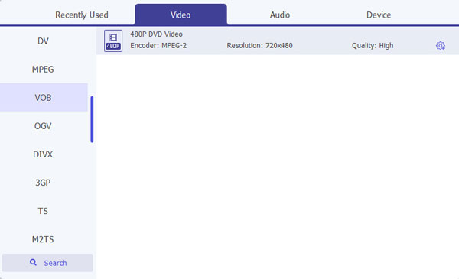Open the Audio tab
Screen dimensions: 459x279
280,15
